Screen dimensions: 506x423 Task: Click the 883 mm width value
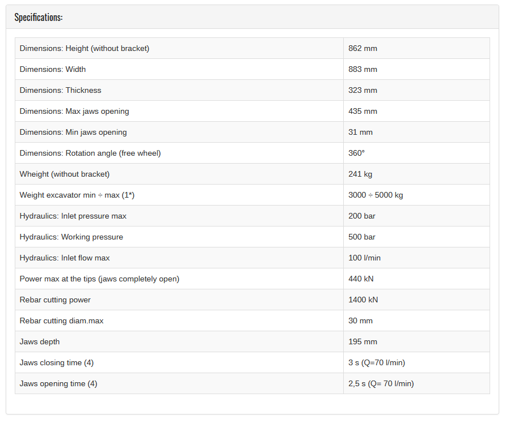click(x=362, y=69)
